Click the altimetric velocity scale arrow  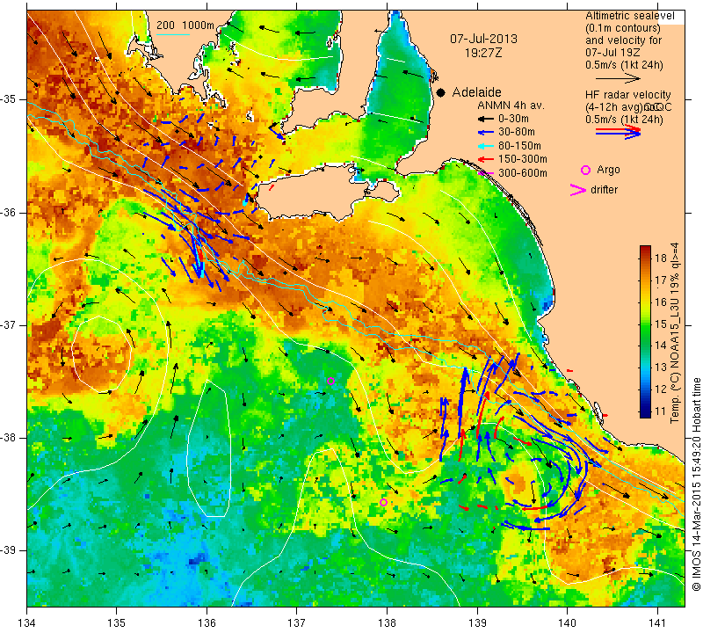pyautogui.click(x=619, y=79)
